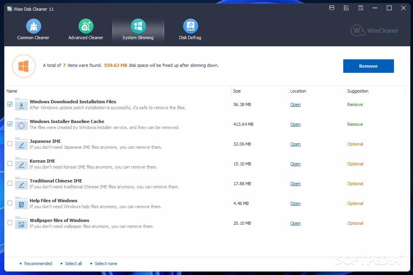Screen dimensions: 413x275
Task: Click the 15.10 MB size value
Action: tap(242, 164)
